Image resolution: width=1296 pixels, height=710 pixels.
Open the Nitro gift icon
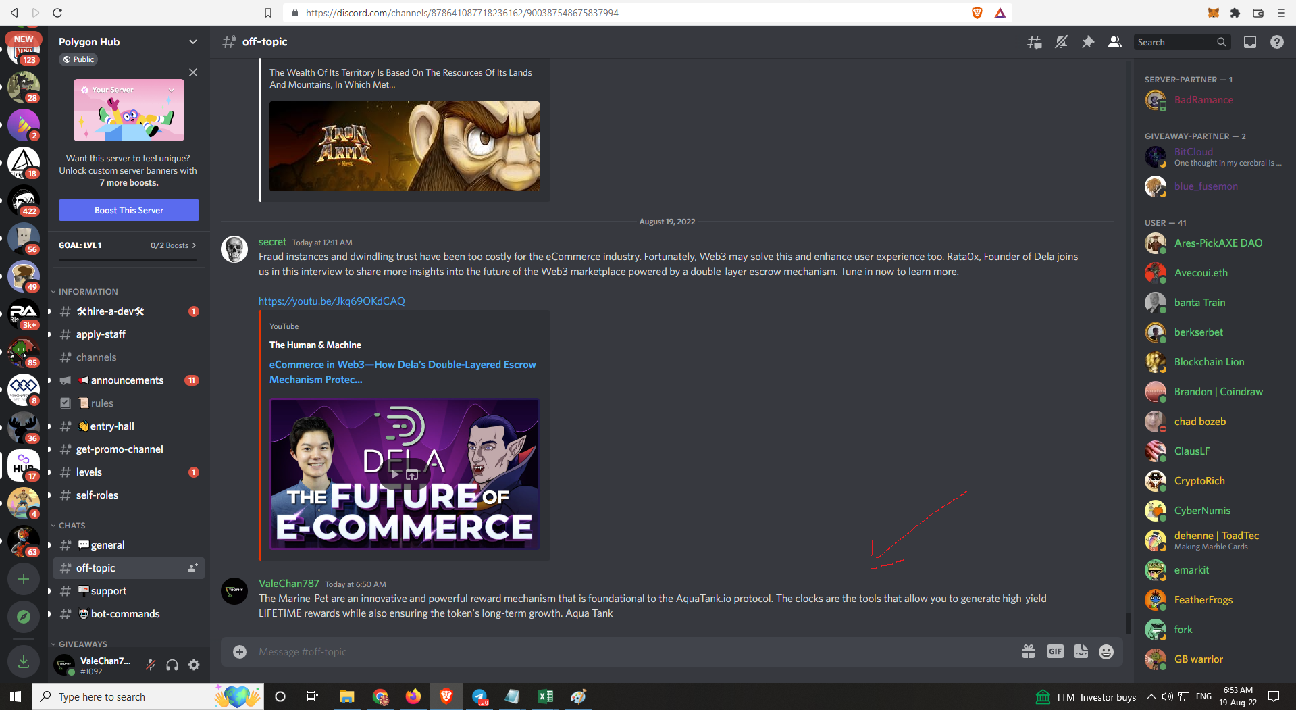tap(1029, 652)
